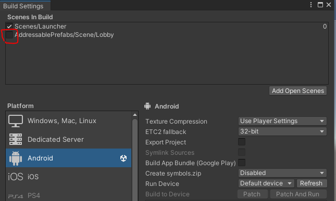Click the Add Open Scenes button
This screenshot has height=201, width=336.
click(298, 91)
